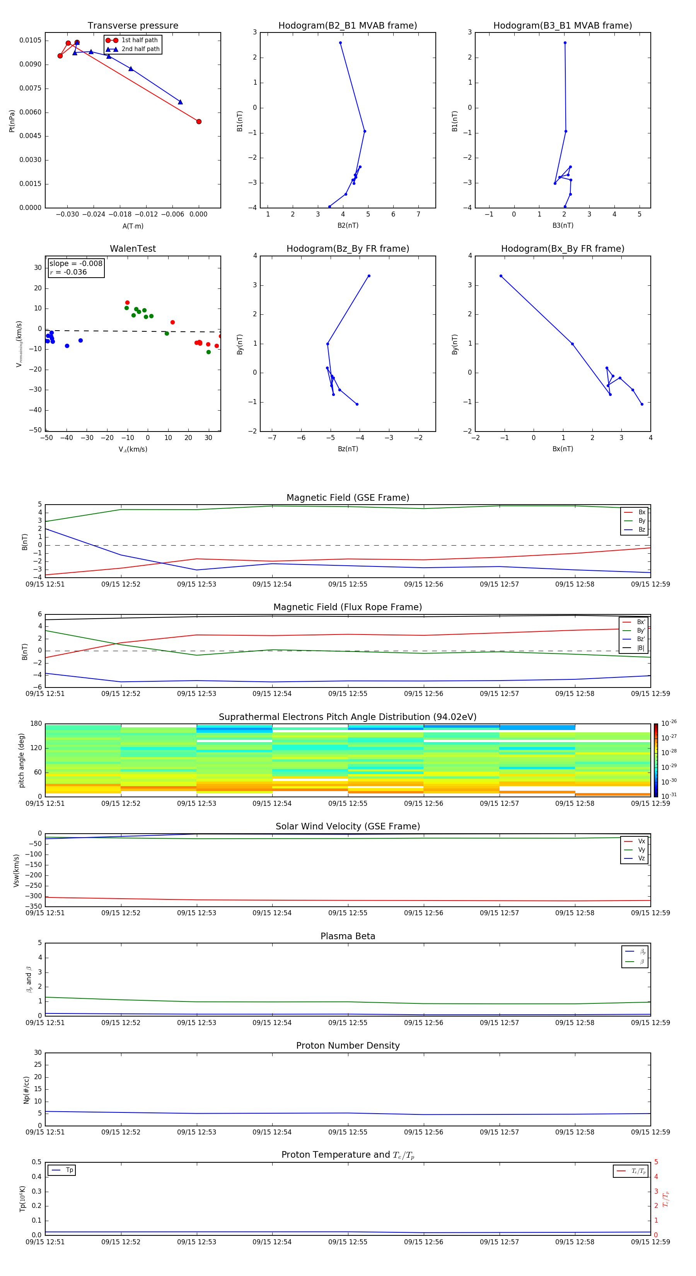Viewport: 696px width, 1276px height.
Task: Click the red data point at A=0.000
Action: [199, 121]
